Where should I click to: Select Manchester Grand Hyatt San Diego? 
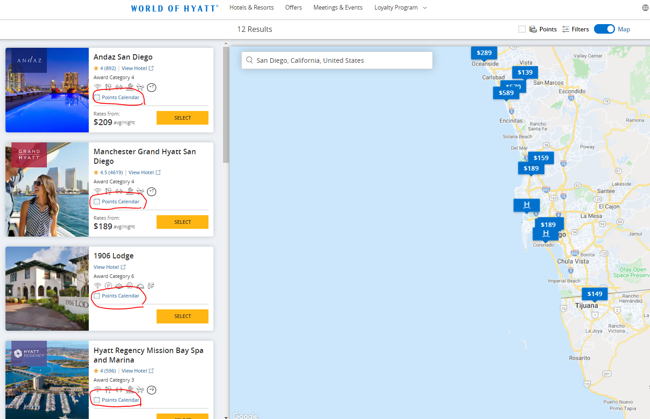click(183, 222)
